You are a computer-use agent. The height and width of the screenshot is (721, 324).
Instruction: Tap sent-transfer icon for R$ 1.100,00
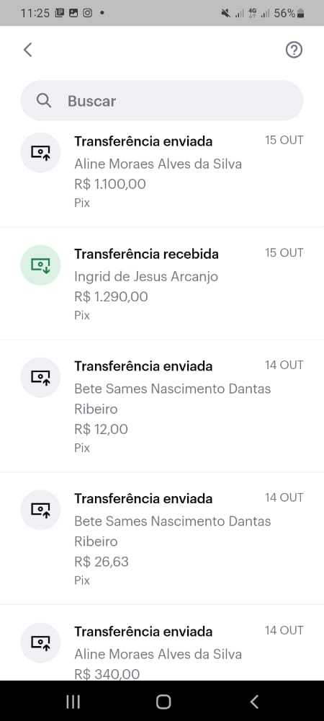[x=40, y=152]
